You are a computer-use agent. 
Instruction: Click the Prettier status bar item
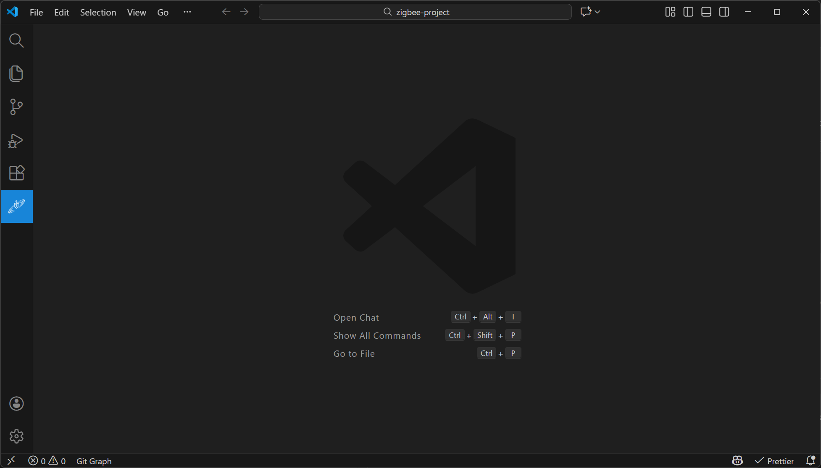click(775, 461)
